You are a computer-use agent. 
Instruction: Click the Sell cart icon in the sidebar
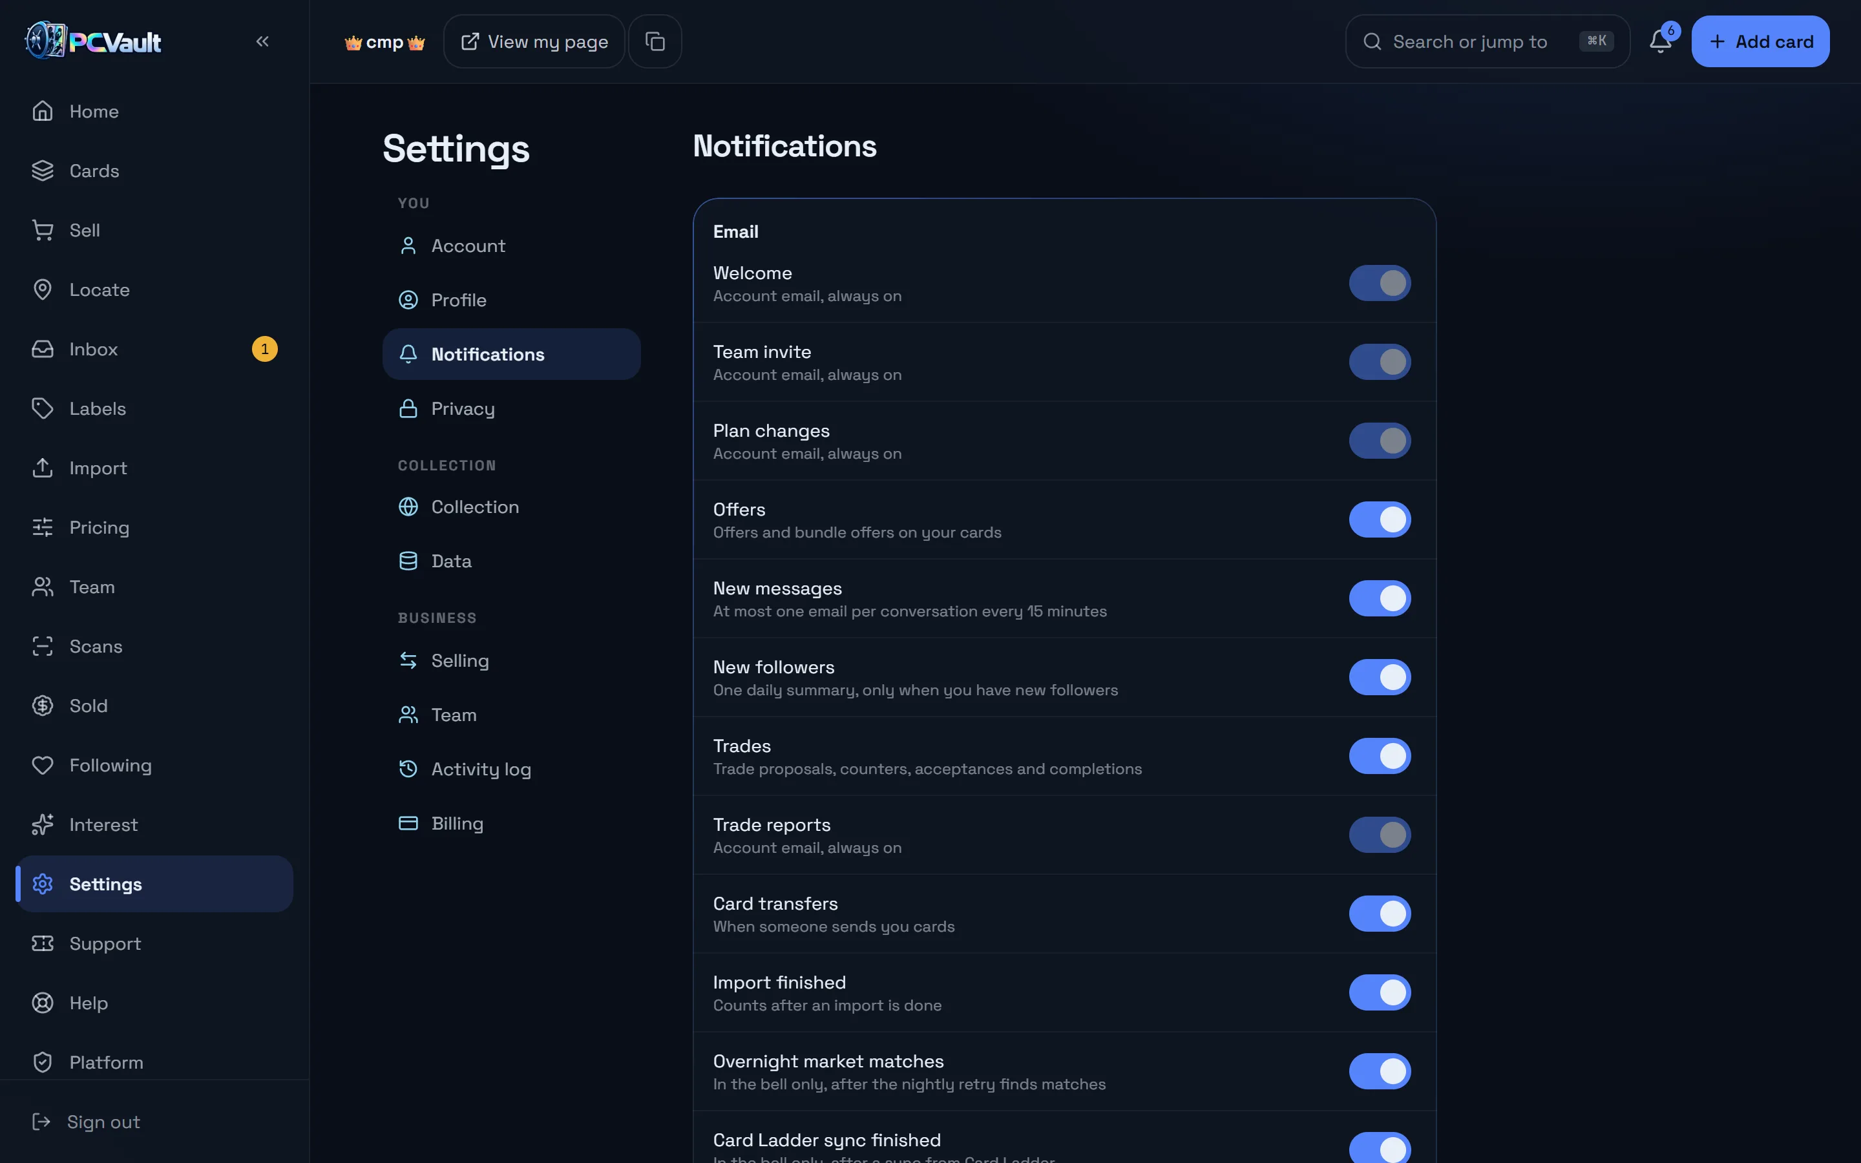(x=42, y=230)
